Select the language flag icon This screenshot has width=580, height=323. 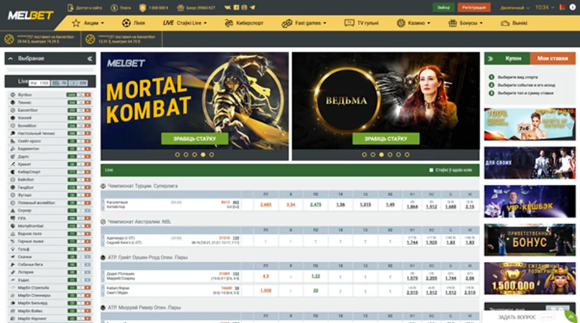point(562,7)
